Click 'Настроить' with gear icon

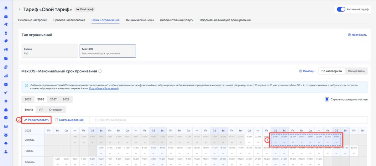click(x=357, y=35)
